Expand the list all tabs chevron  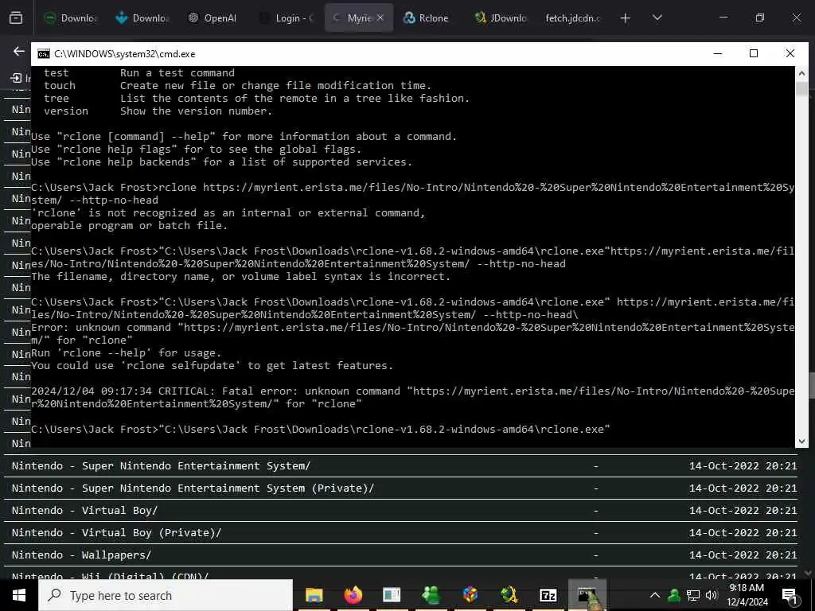click(657, 18)
